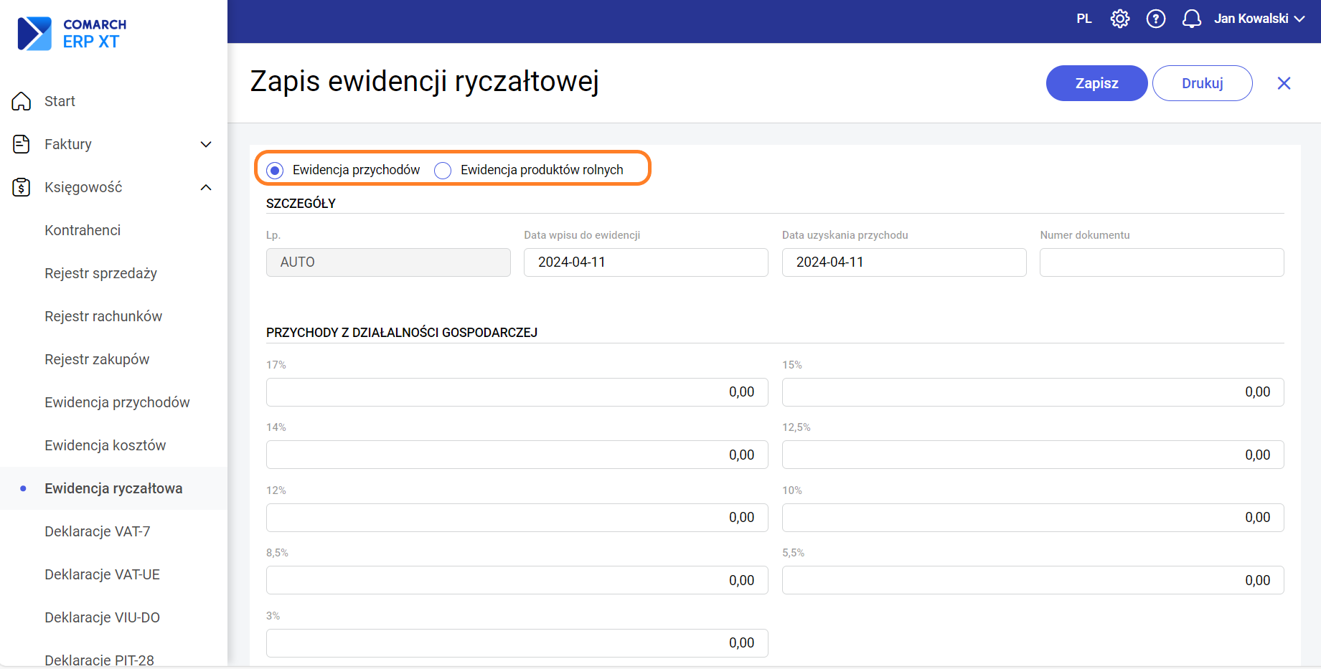Click the Start home icon
This screenshot has height=669, width=1321.
pyautogui.click(x=22, y=101)
